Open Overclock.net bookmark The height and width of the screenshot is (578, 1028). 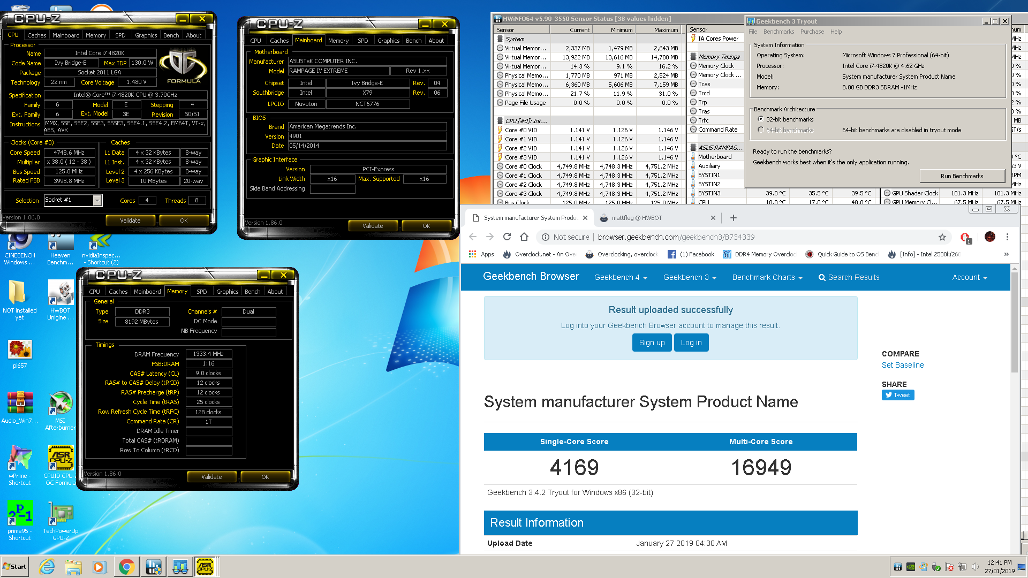tap(539, 254)
